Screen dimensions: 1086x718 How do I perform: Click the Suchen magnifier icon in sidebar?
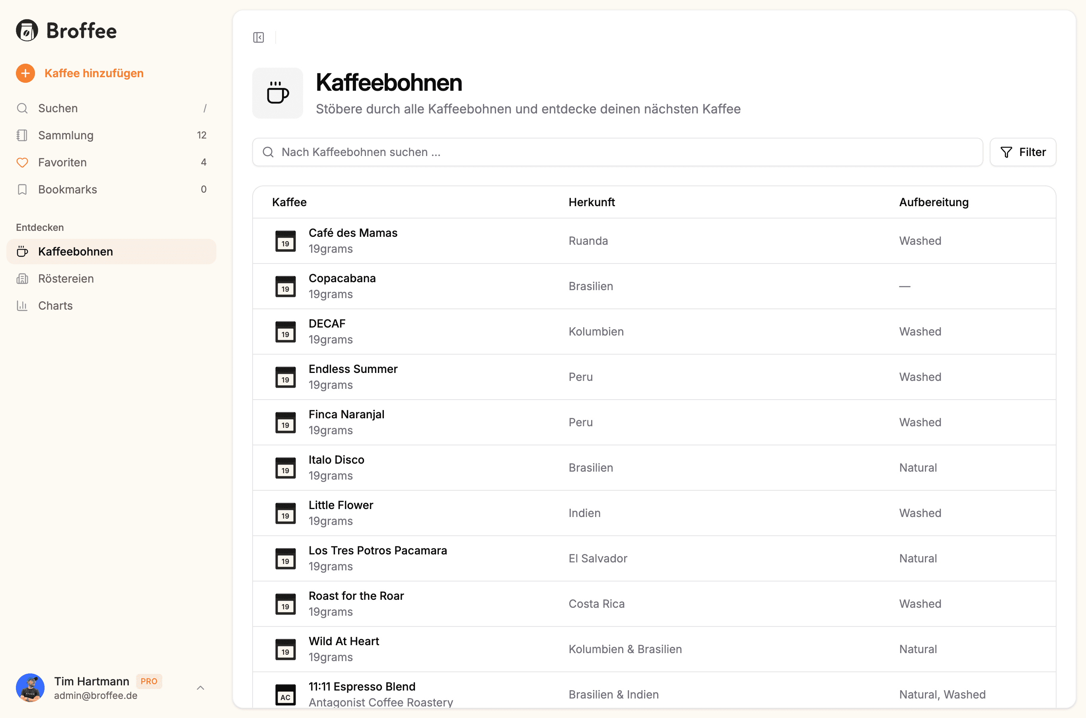click(x=22, y=109)
